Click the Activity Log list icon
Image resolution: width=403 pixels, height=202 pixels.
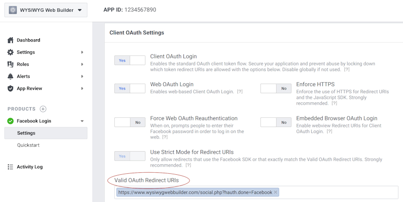coord(10,167)
